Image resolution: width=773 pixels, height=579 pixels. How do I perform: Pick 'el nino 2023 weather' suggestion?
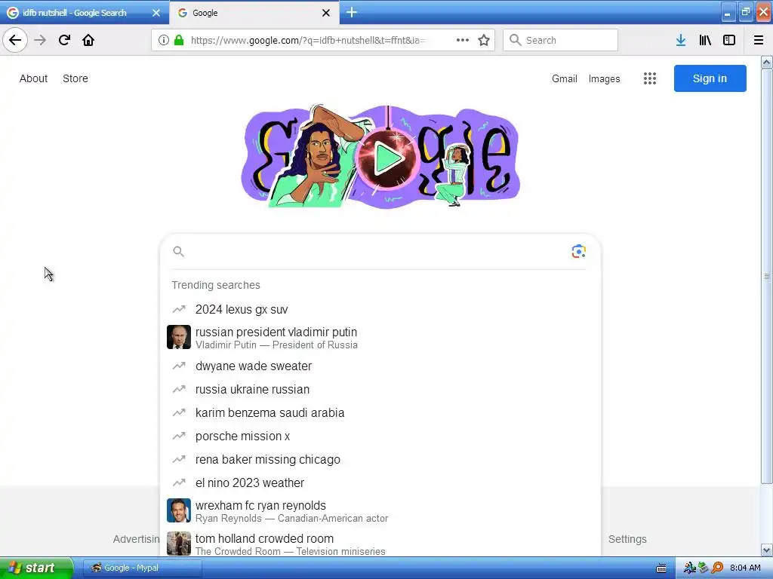tap(380, 482)
